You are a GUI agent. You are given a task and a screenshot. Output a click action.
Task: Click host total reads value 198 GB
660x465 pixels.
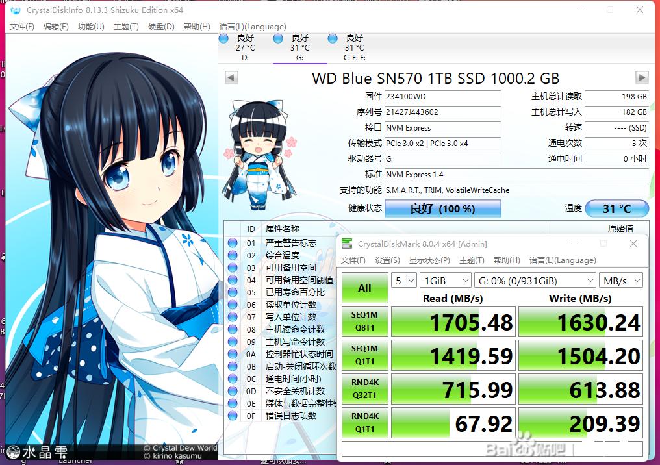(616, 97)
